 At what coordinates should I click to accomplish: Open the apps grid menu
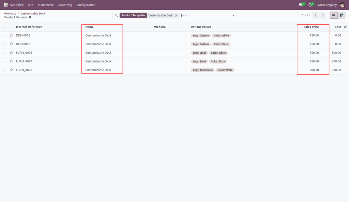coord(5,5)
